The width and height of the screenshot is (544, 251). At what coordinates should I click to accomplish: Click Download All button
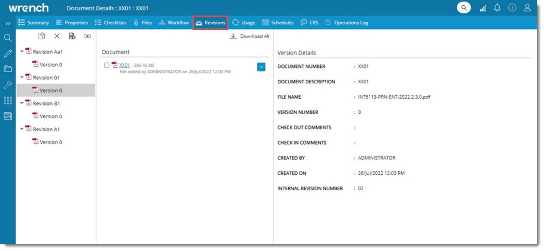click(250, 37)
